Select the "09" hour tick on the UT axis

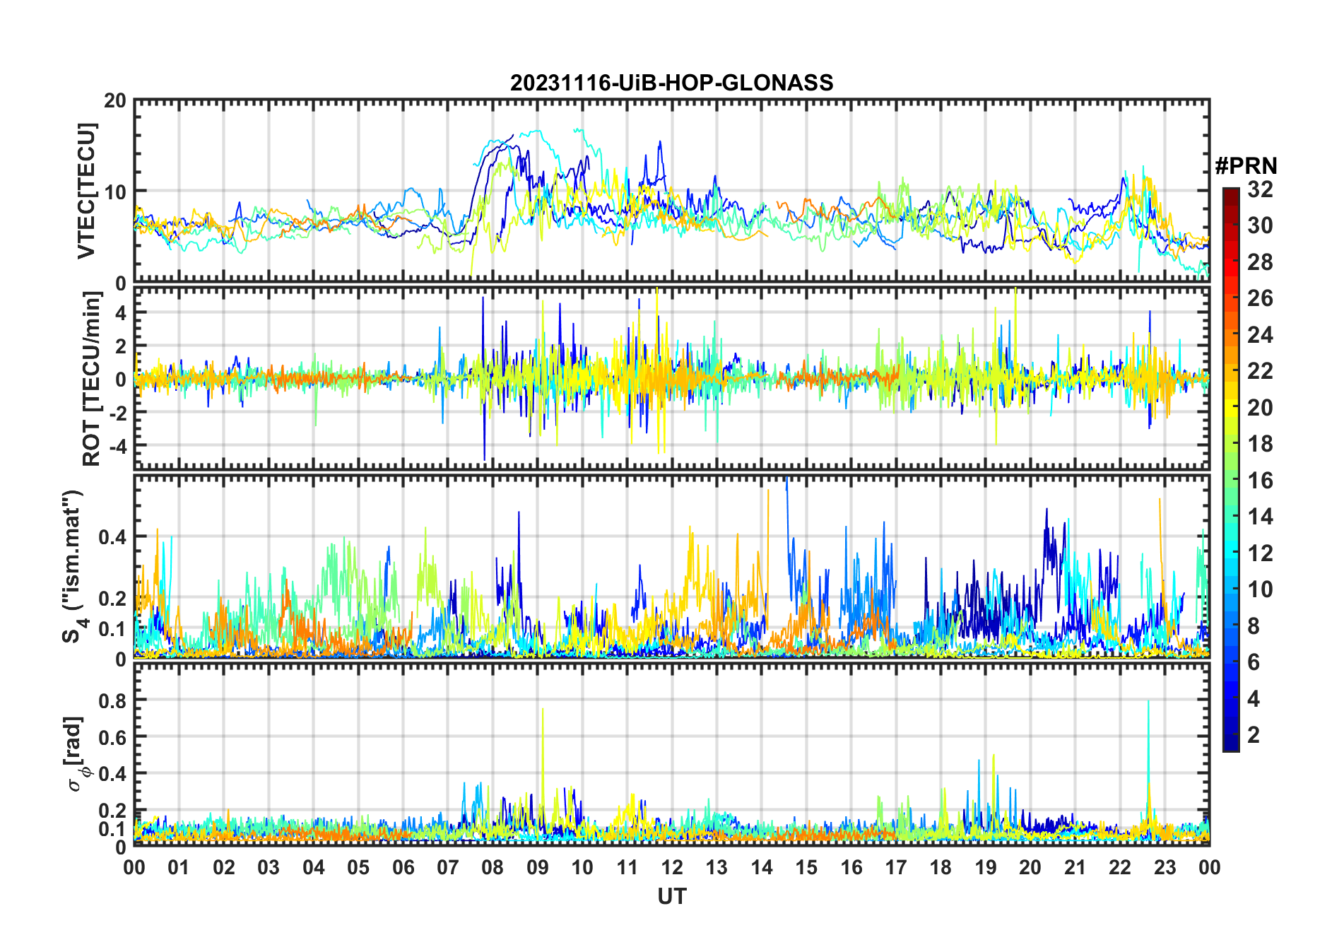pos(538,867)
